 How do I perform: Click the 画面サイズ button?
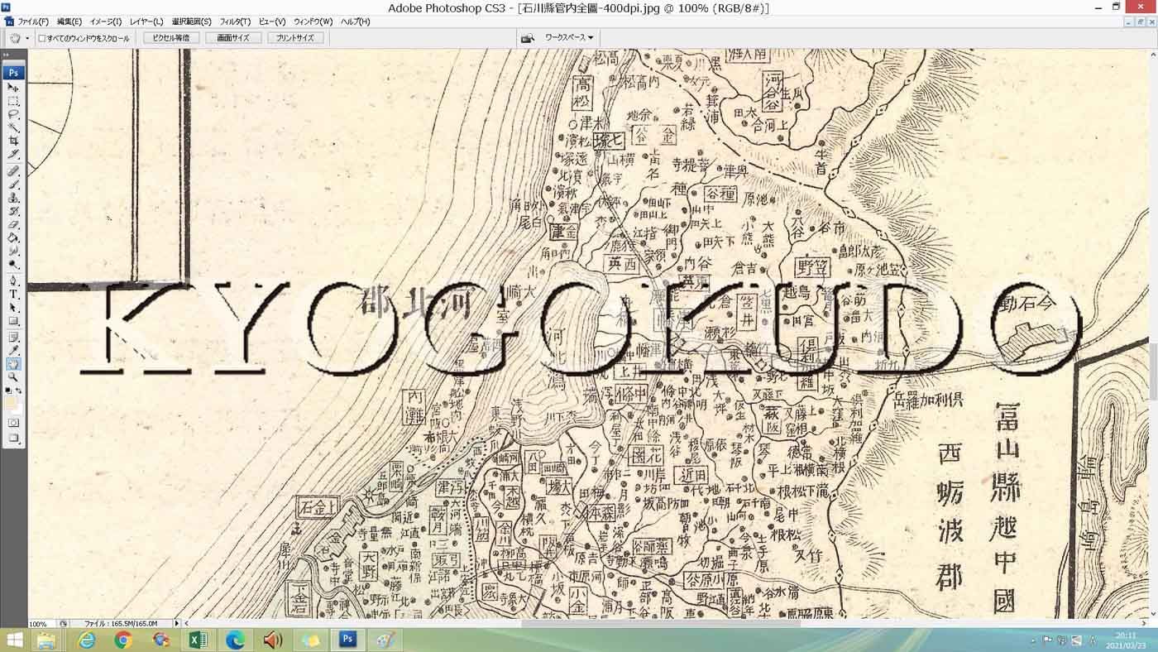coord(233,38)
